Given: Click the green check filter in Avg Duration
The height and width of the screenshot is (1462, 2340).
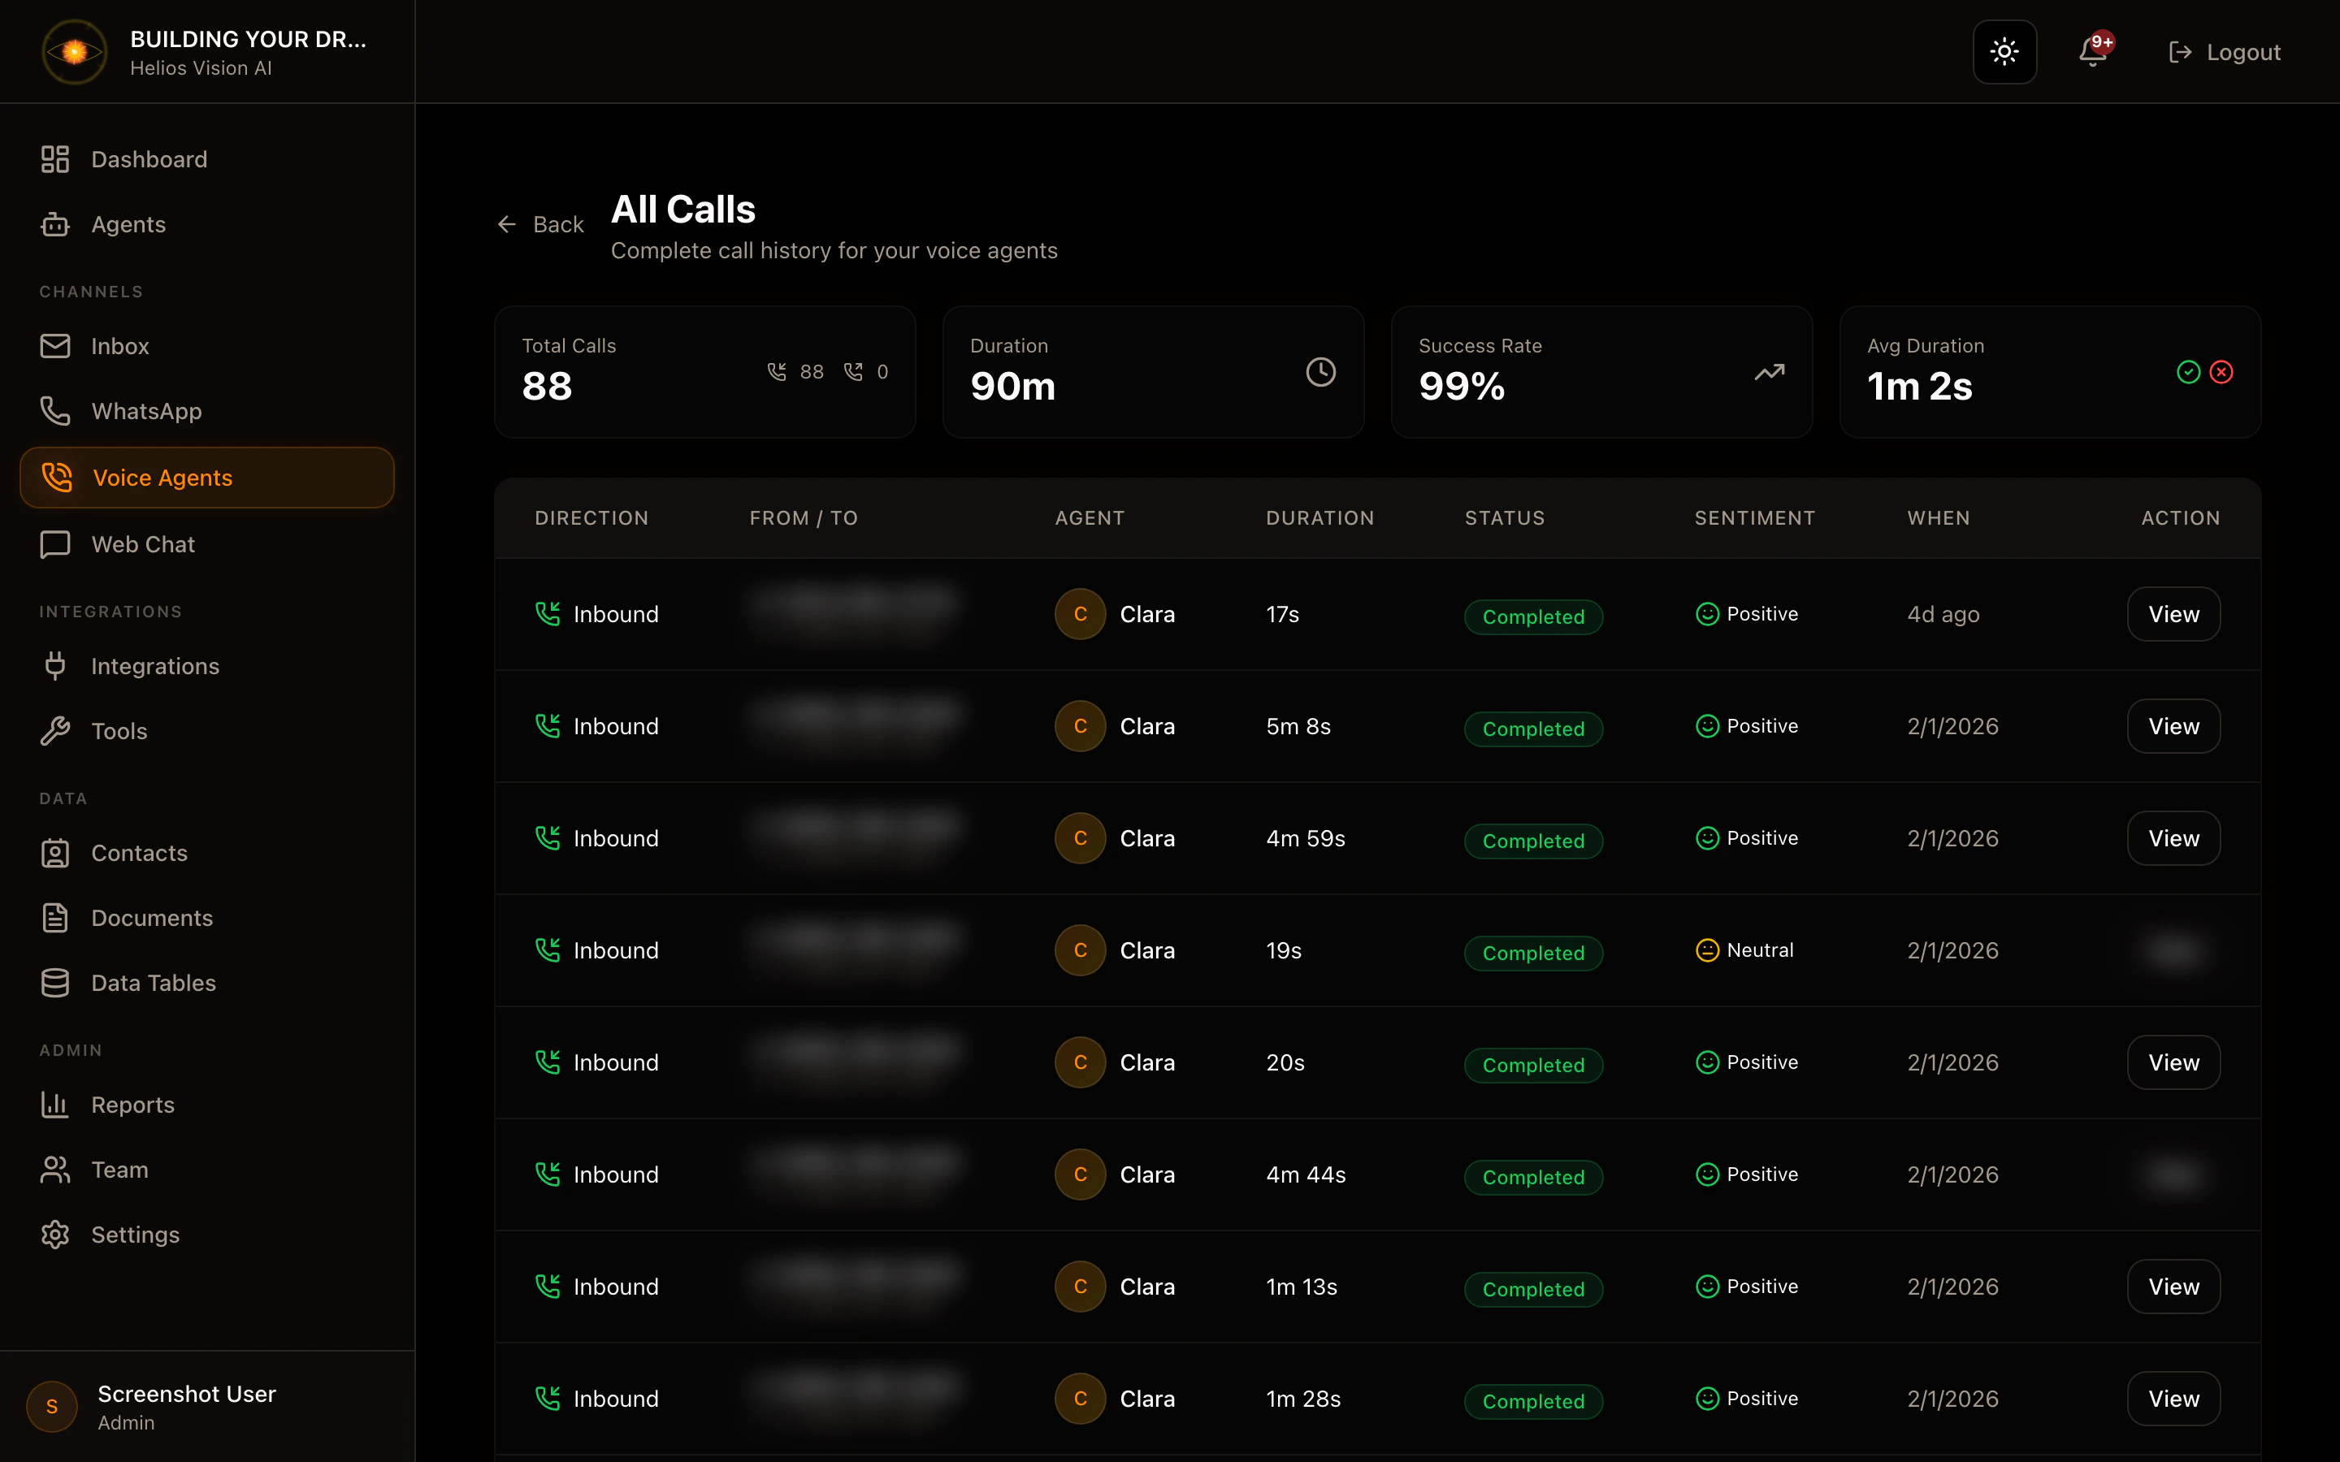Looking at the screenshot, I should [2188, 372].
